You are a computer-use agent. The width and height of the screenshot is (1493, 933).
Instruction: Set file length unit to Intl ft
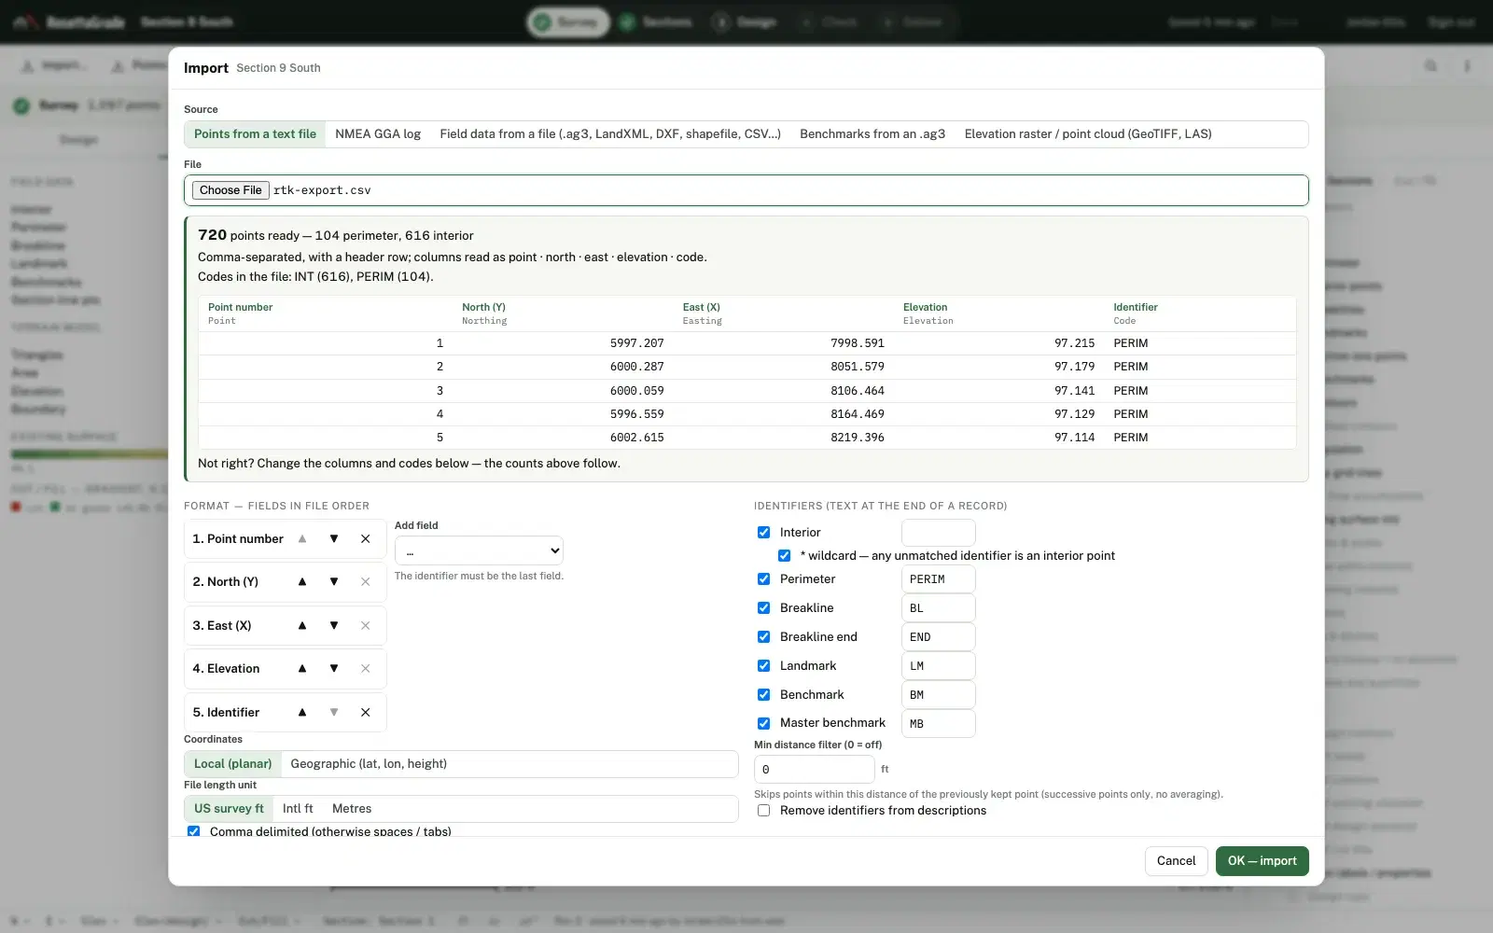click(x=298, y=809)
